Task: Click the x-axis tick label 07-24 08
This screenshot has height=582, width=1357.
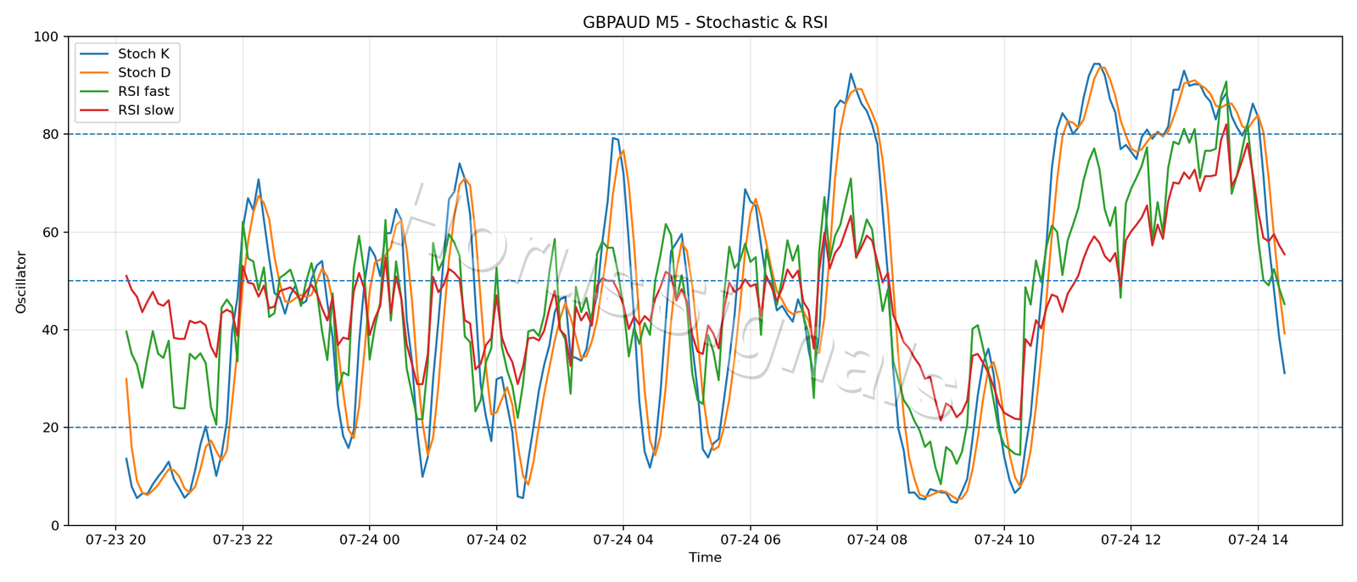Action: tap(877, 540)
